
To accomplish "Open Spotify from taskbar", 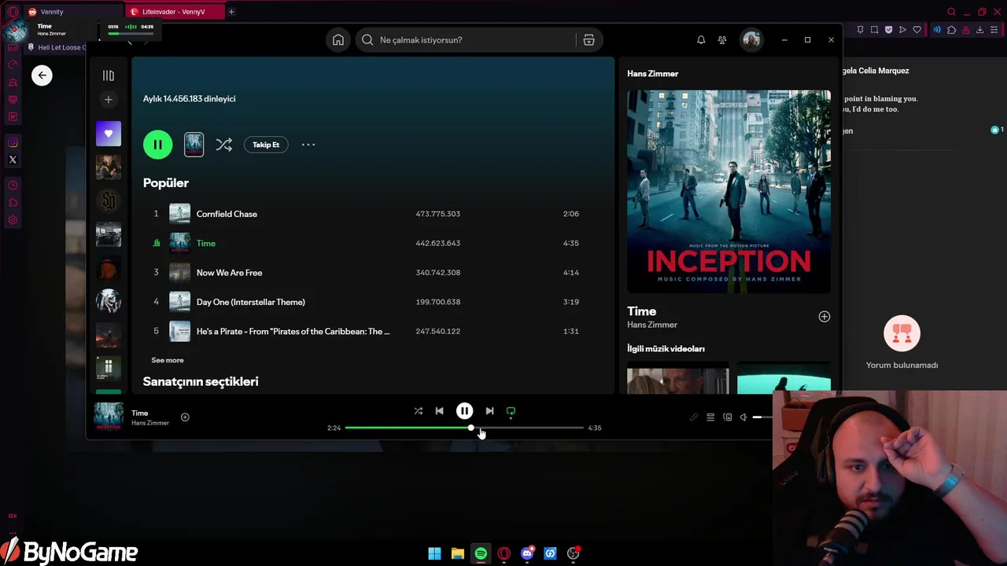I will (x=481, y=553).
